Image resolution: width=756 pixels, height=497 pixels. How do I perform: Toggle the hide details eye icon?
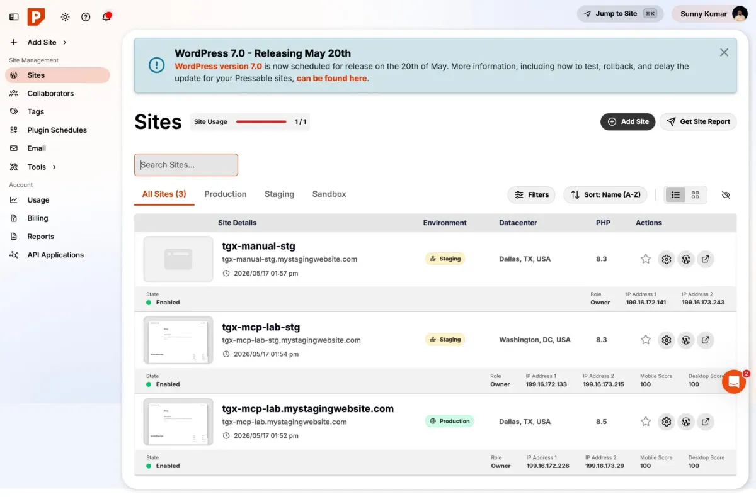click(x=726, y=195)
